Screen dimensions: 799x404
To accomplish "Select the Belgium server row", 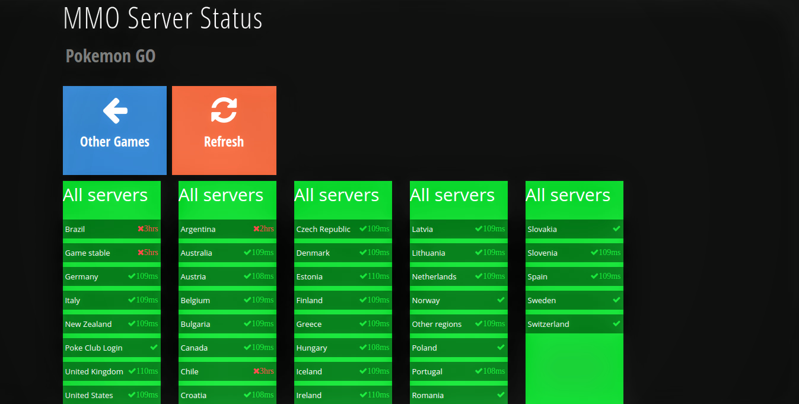I will click(x=227, y=300).
